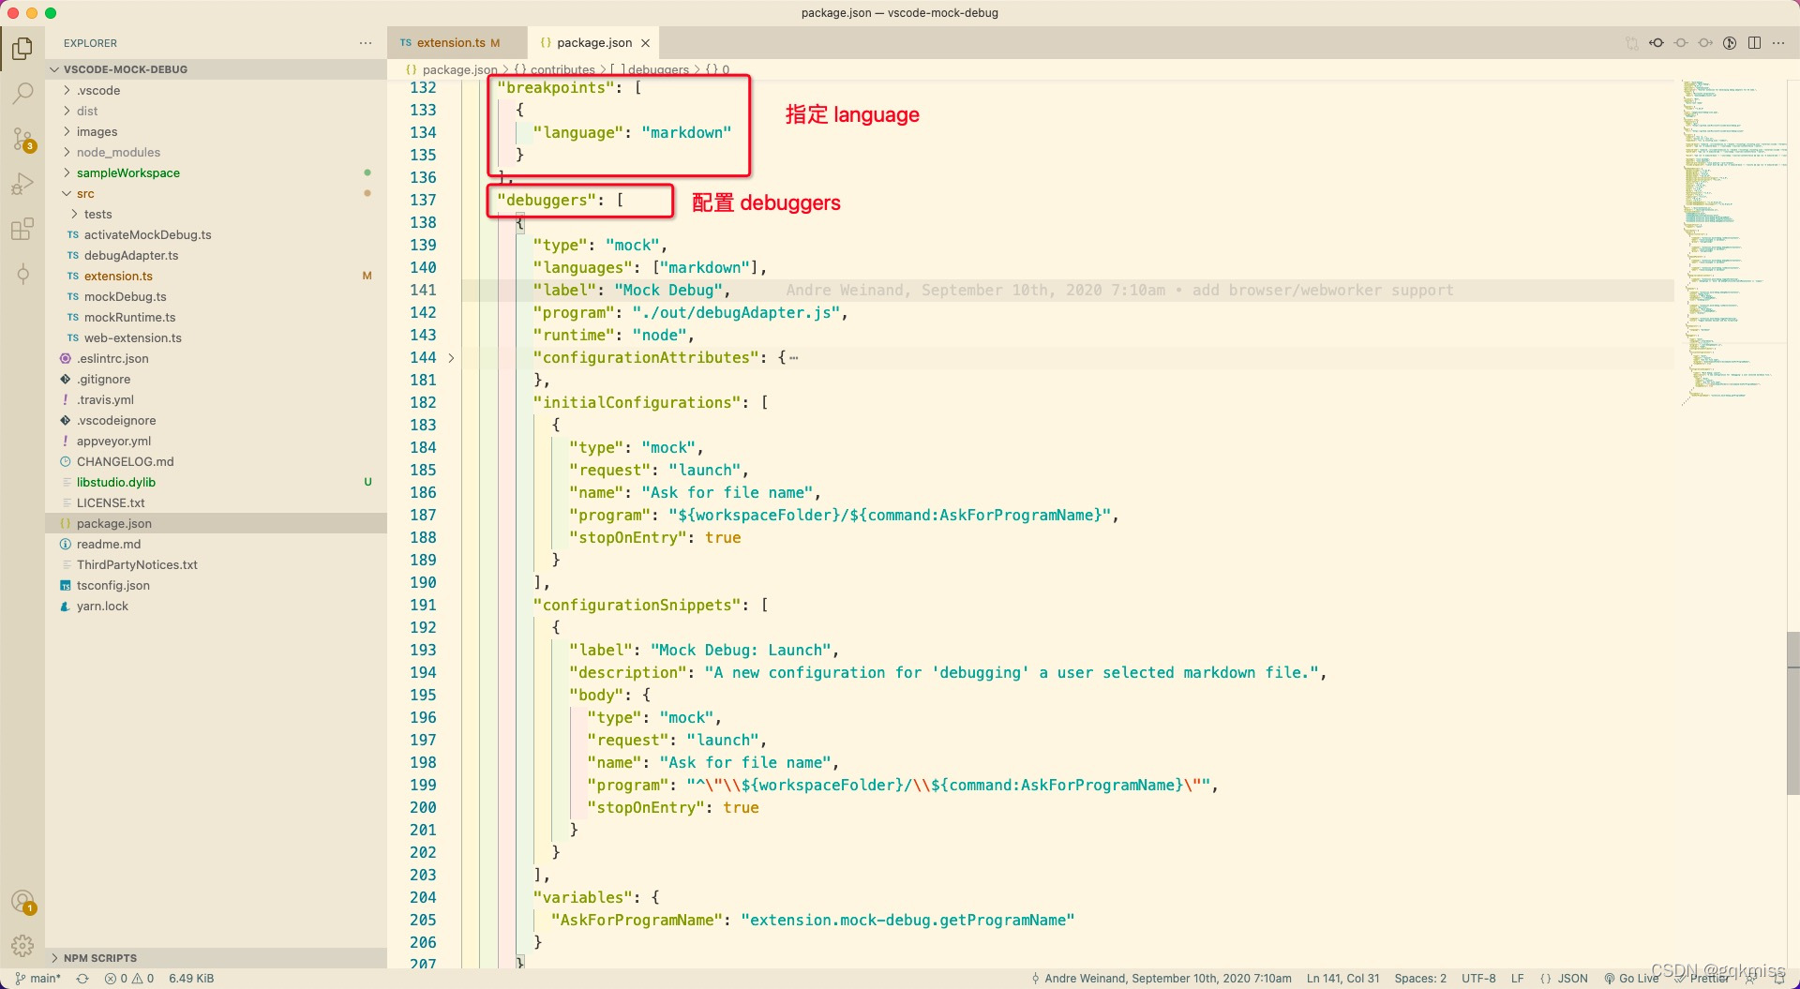
Task: Click the editor vertical scrollbar thumb
Action: click(1792, 712)
